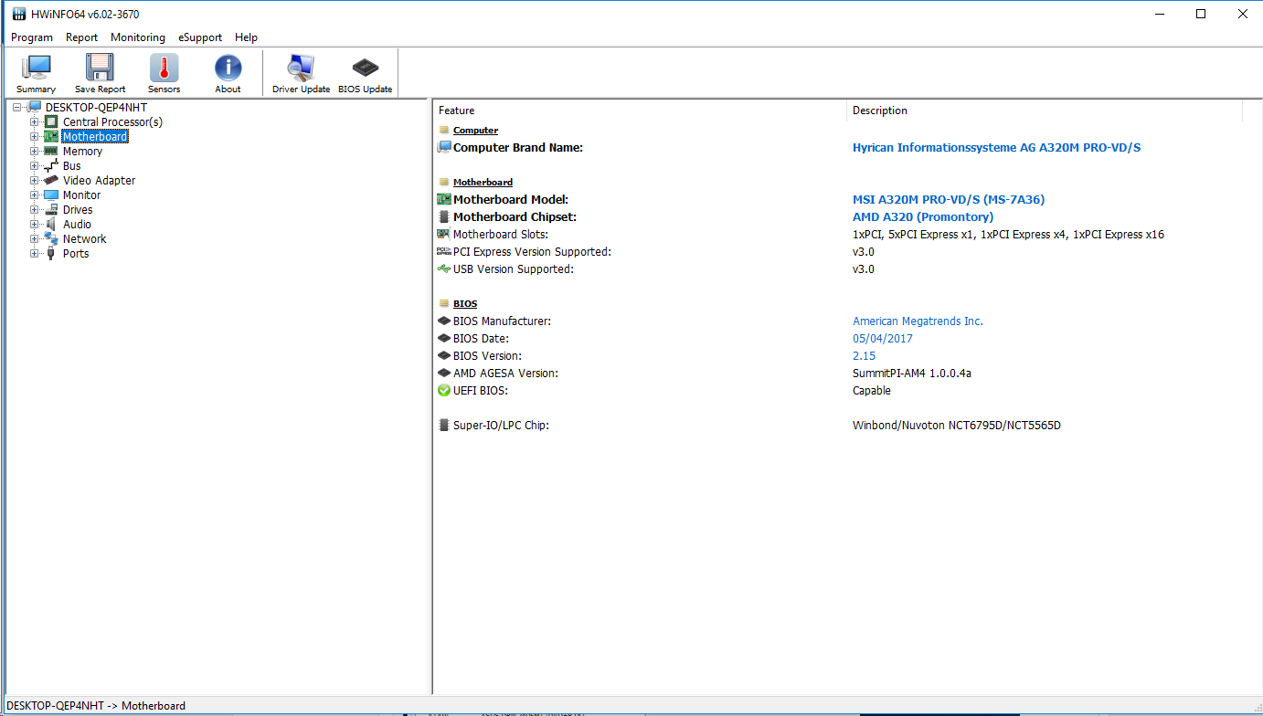Click the BIOS Date 05/04/2017 value

pyautogui.click(x=883, y=339)
